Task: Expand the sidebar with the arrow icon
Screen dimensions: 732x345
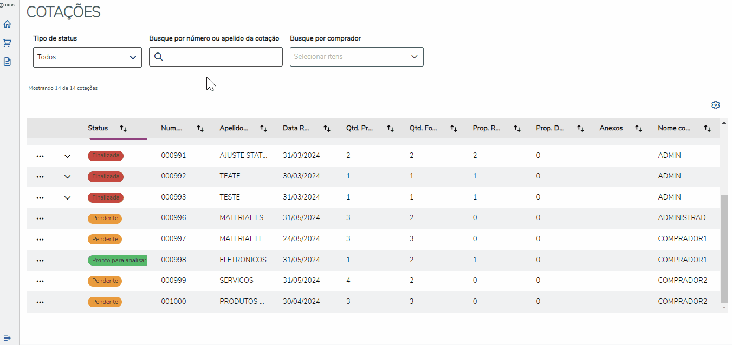Action: [7, 337]
